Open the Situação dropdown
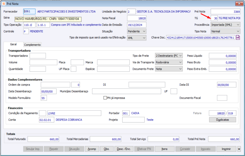Screen dimensions: 245x156 (144, 31)
